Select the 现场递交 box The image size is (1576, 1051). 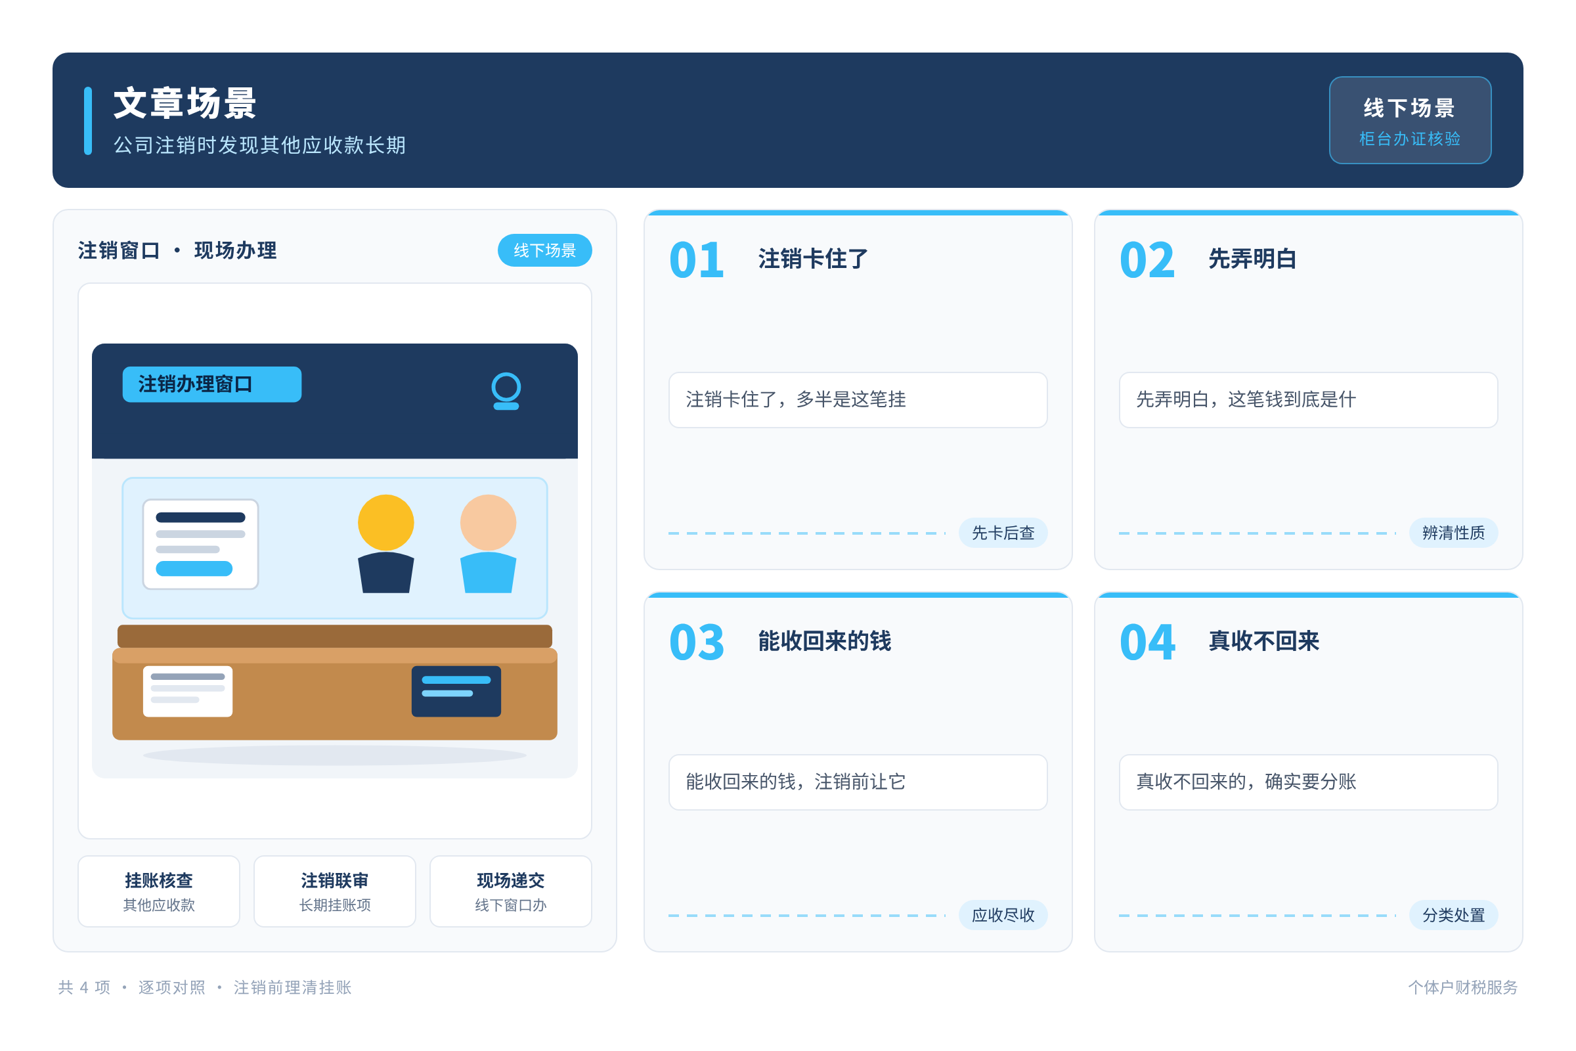pyautogui.click(x=511, y=891)
